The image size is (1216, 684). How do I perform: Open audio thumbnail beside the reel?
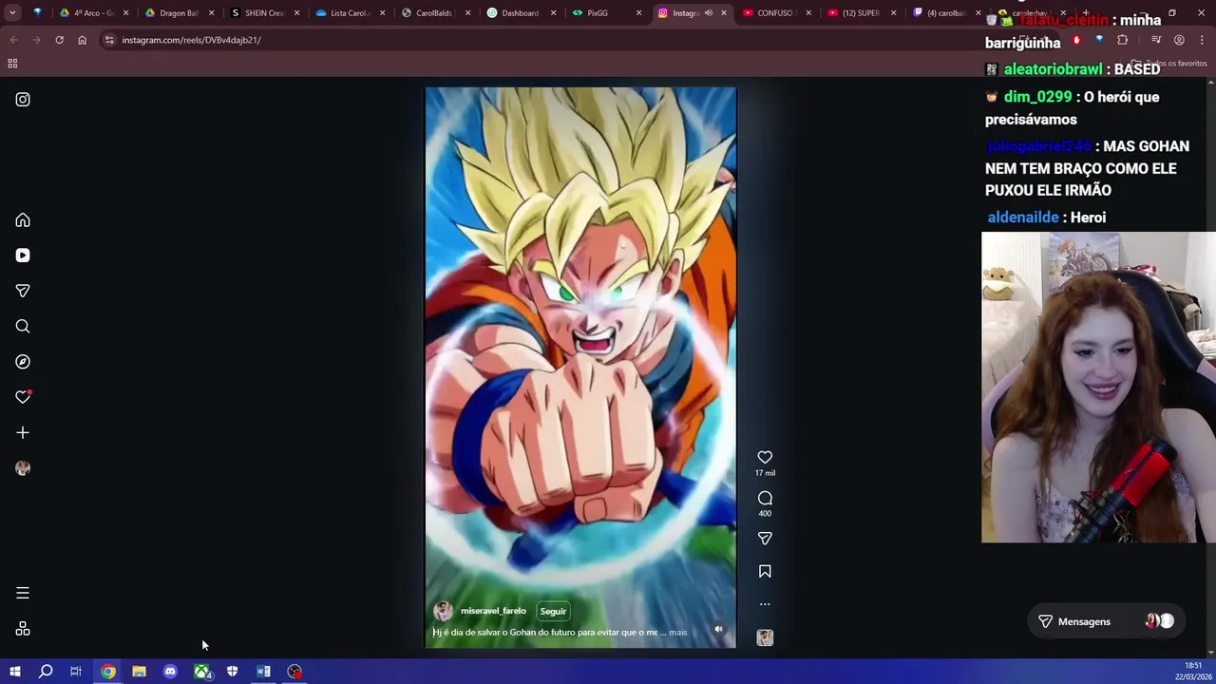point(765,637)
